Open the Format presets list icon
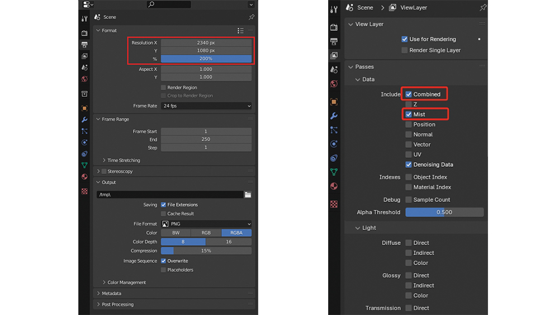 [240, 31]
